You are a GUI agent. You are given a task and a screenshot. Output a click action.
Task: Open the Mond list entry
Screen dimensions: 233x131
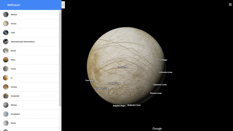coord(29,51)
